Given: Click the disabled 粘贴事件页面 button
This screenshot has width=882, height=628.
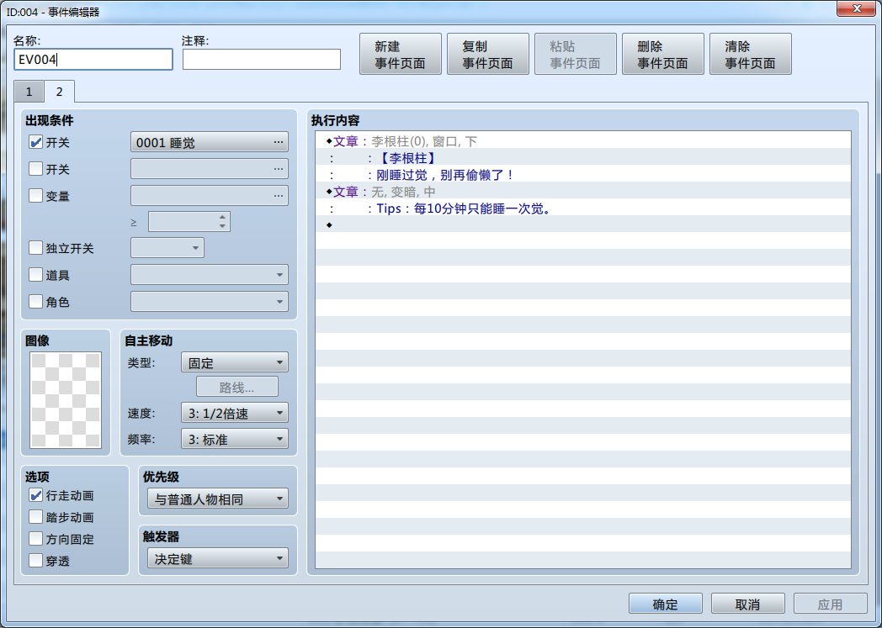Looking at the screenshot, I should point(575,54).
